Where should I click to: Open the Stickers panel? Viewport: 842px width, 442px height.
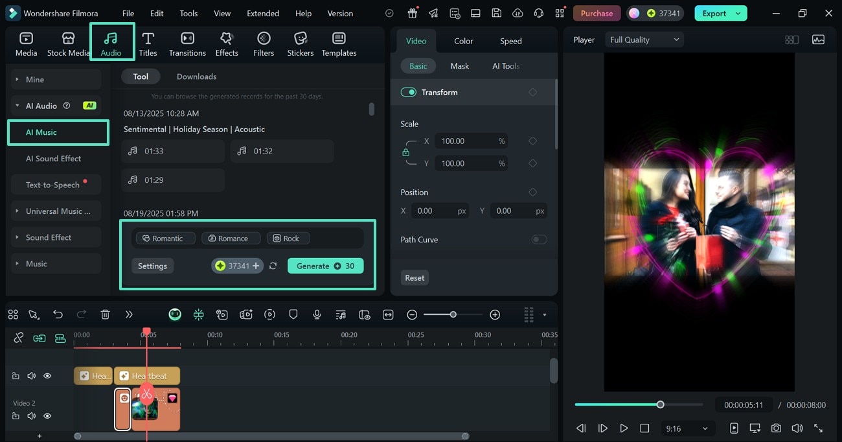(300, 44)
